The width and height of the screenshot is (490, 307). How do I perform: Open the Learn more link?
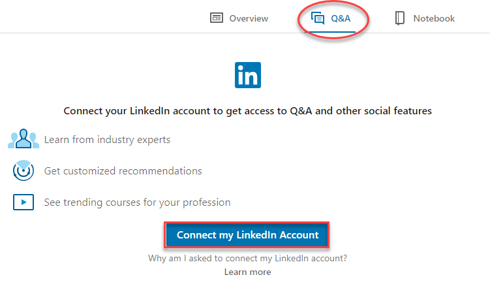coord(247,272)
